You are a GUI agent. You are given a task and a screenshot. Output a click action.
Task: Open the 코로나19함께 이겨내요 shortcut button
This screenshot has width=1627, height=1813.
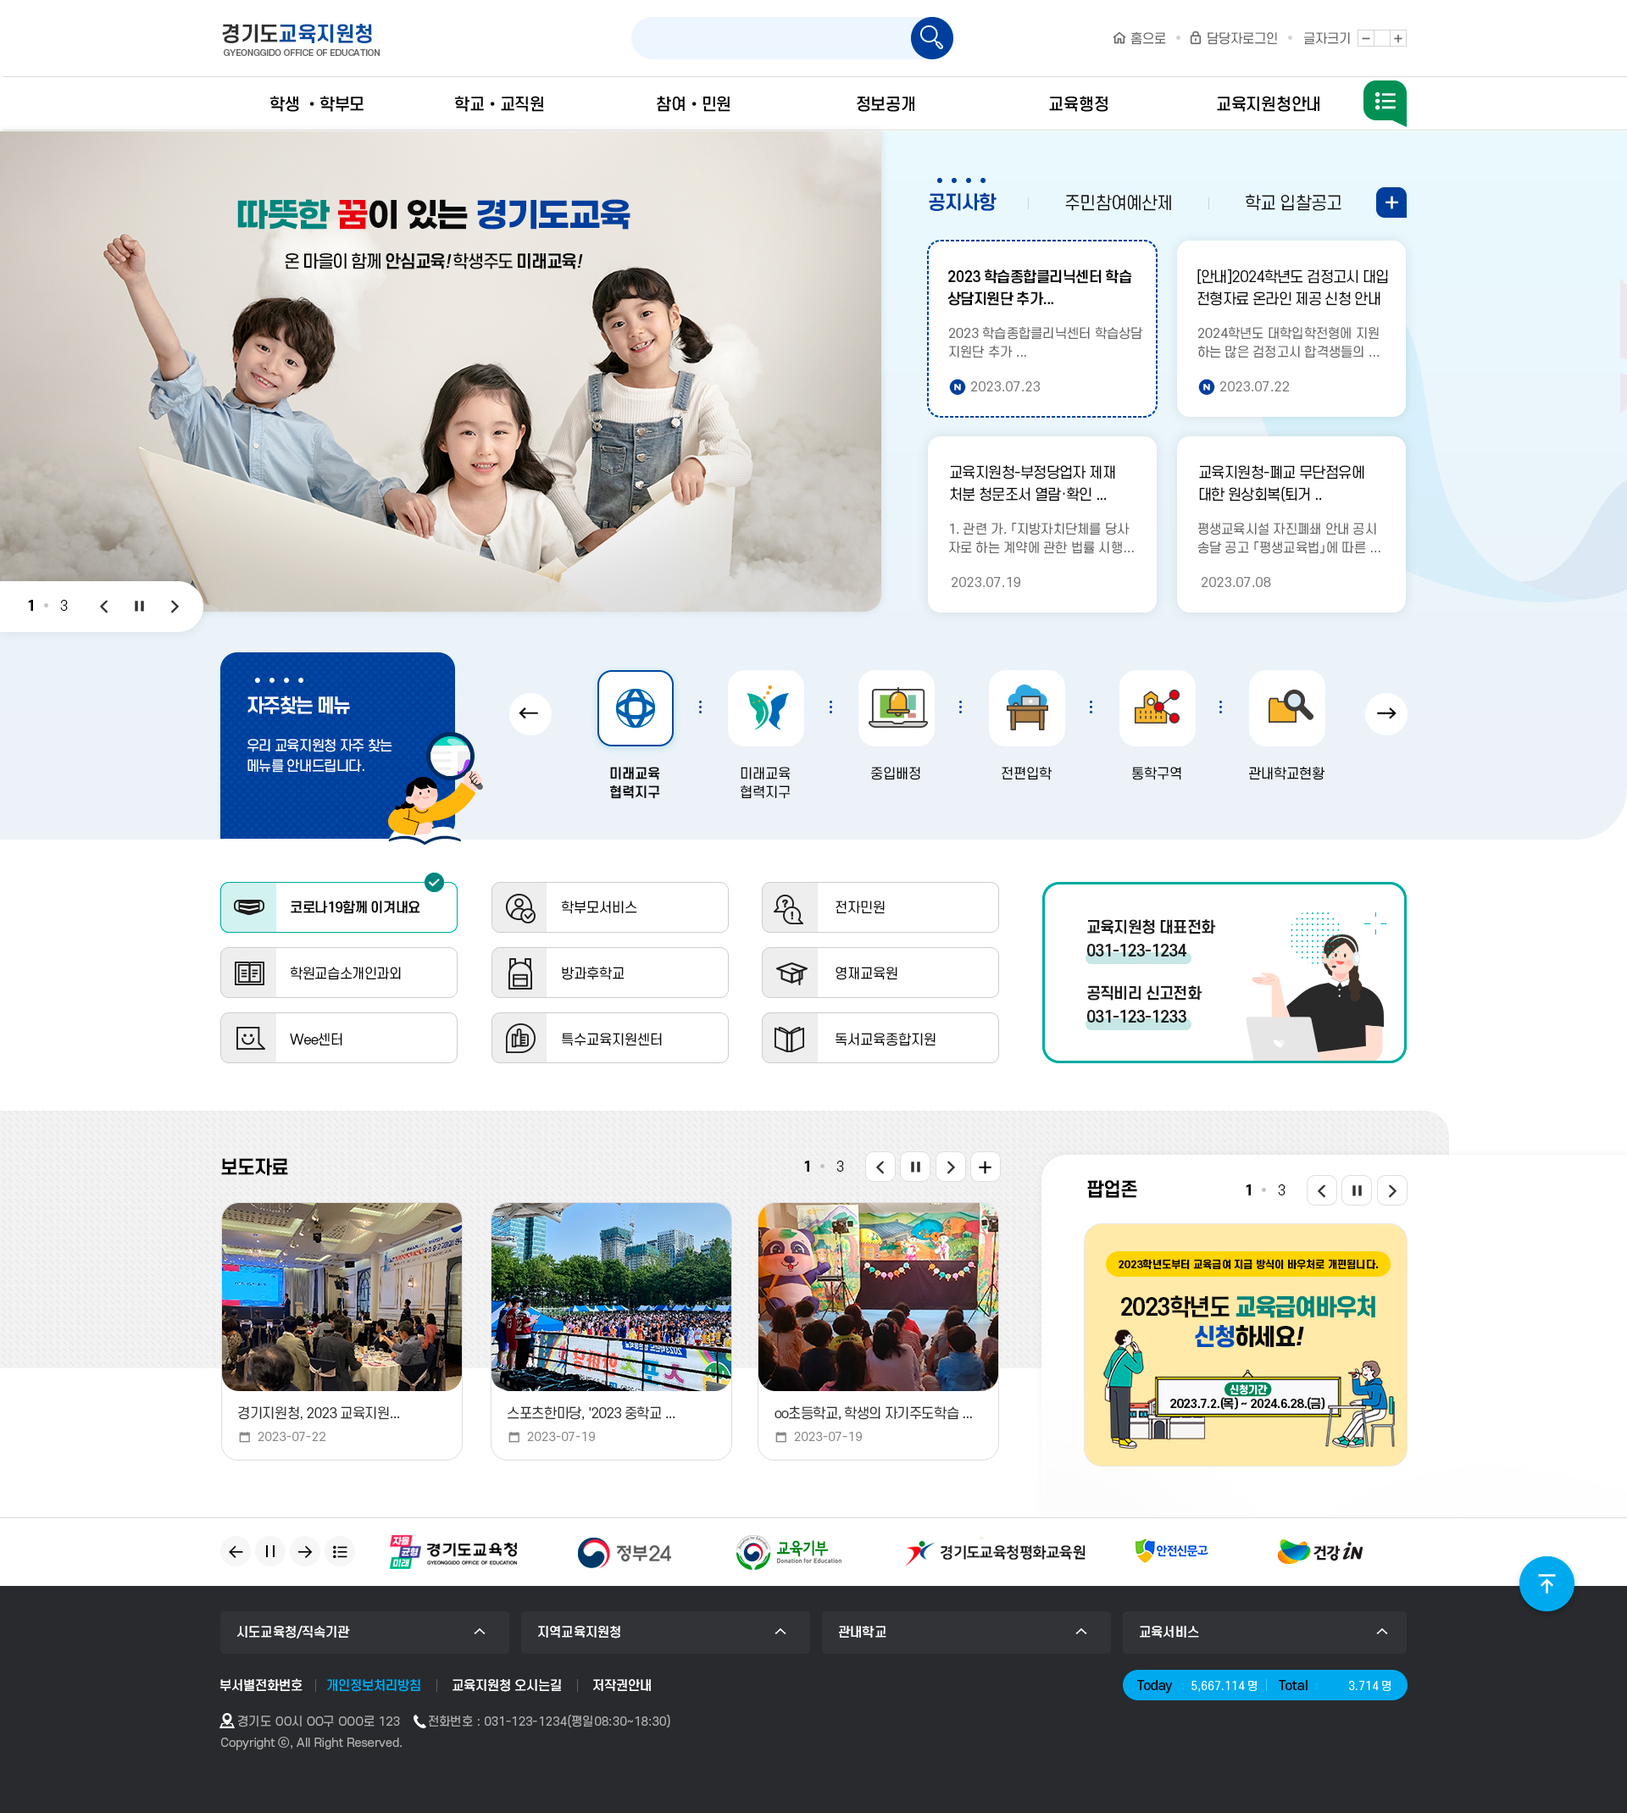339,907
